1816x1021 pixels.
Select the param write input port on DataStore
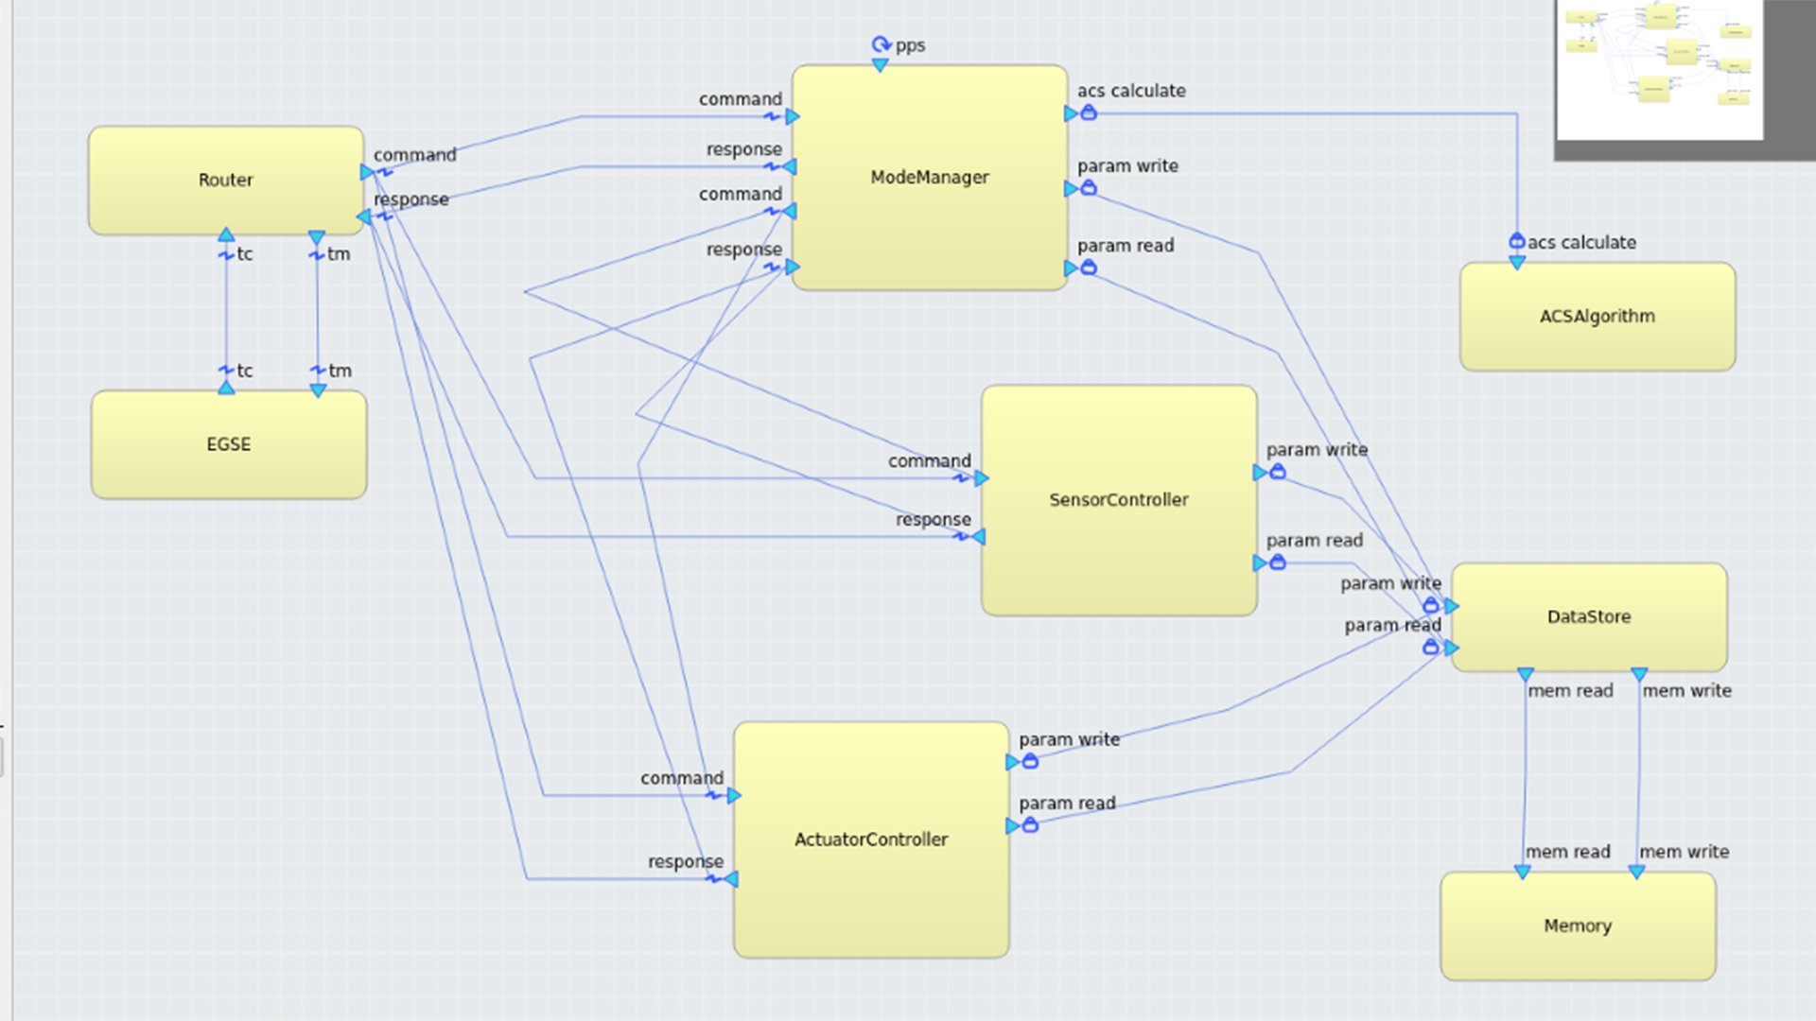(1451, 606)
